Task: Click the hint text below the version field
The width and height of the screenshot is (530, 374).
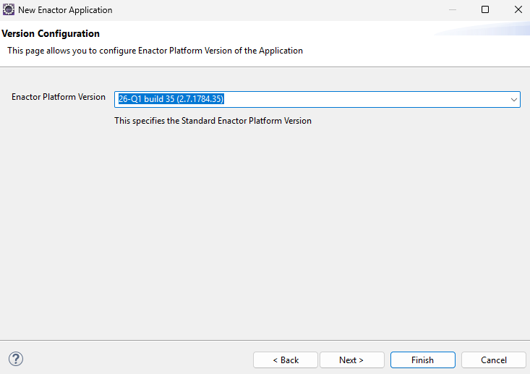Action: pyautogui.click(x=213, y=121)
